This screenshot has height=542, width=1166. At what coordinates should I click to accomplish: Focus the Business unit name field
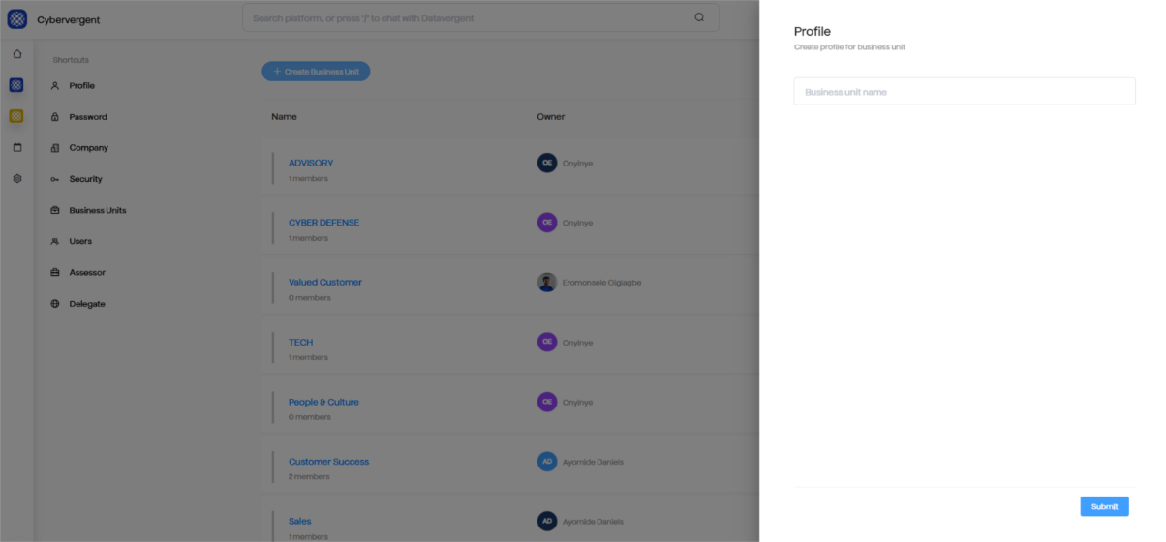[964, 92]
